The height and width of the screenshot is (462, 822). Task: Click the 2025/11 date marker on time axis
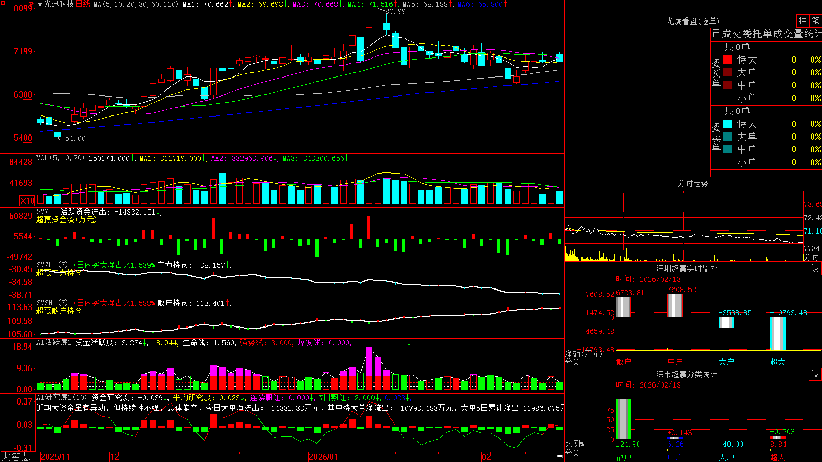click(x=55, y=457)
